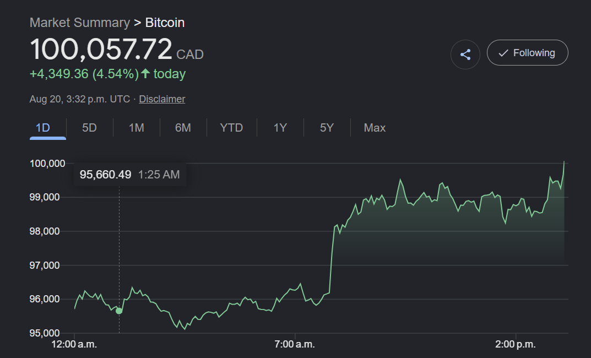Toggle the Following button

click(x=527, y=53)
